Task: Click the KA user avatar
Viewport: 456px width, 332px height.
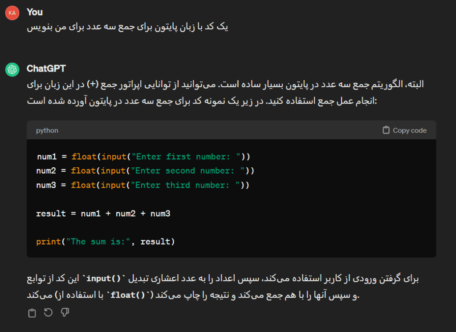Action: pos(12,13)
